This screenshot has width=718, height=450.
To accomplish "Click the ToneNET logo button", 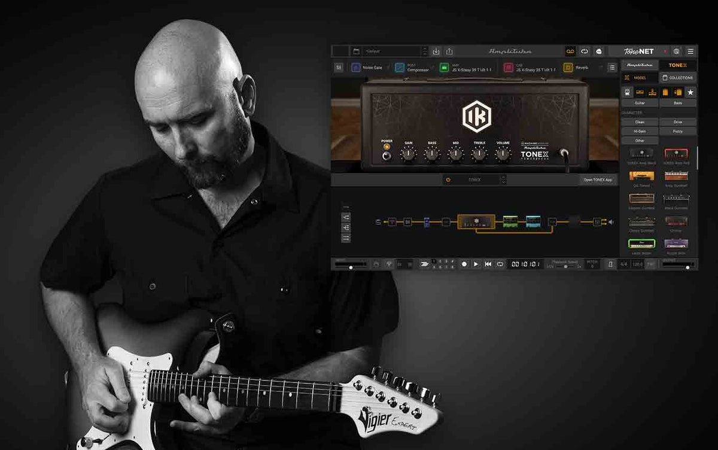I will click(x=638, y=51).
